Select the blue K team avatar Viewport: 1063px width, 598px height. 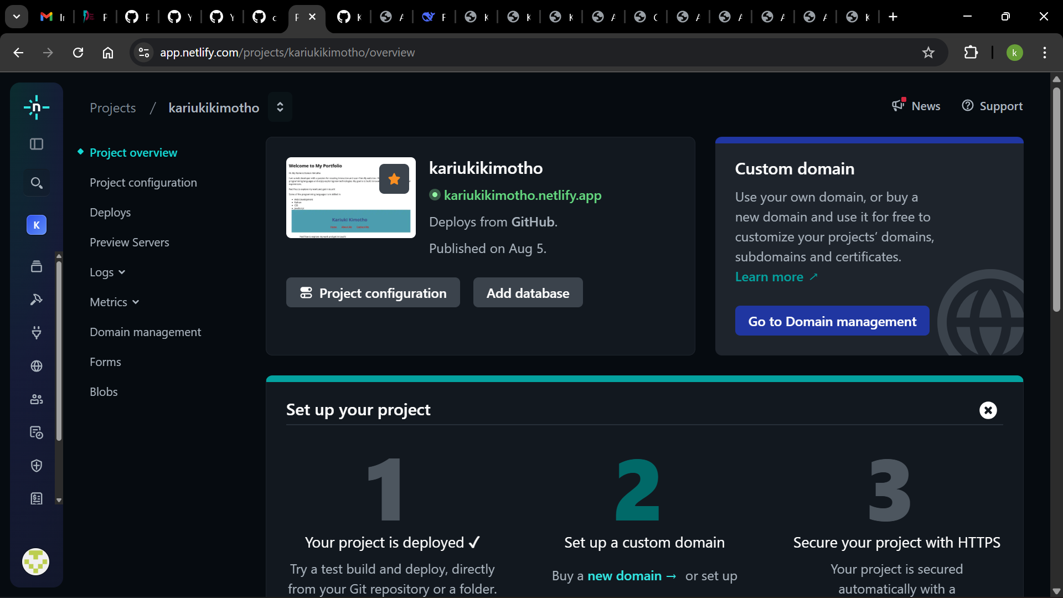(37, 225)
